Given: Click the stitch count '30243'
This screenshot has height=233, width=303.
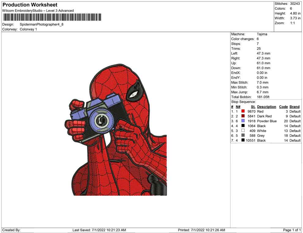Looking at the screenshot, I should 295,4.
